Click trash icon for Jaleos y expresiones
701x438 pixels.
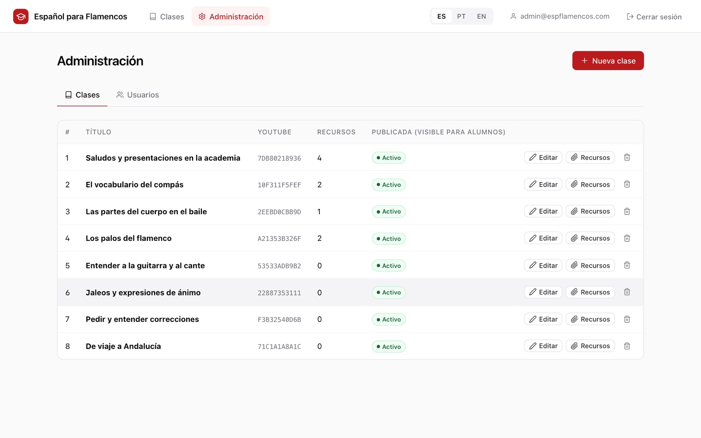tap(627, 292)
